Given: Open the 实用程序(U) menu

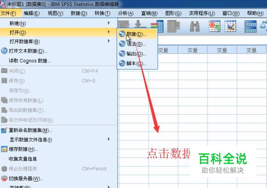Looking at the screenshot, I should pos(202,13).
